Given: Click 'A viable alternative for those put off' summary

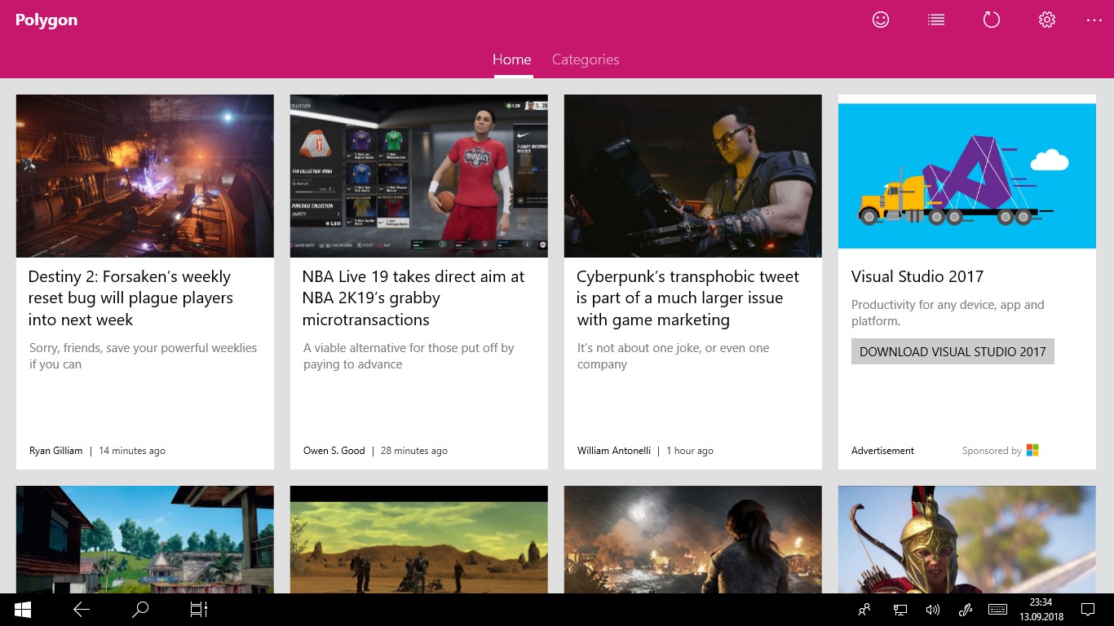Looking at the screenshot, I should click(409, 356).
